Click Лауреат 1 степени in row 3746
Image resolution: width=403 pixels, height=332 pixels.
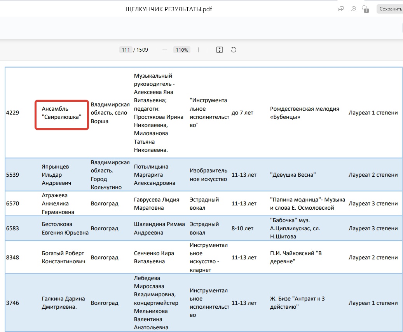pos(373,303)
